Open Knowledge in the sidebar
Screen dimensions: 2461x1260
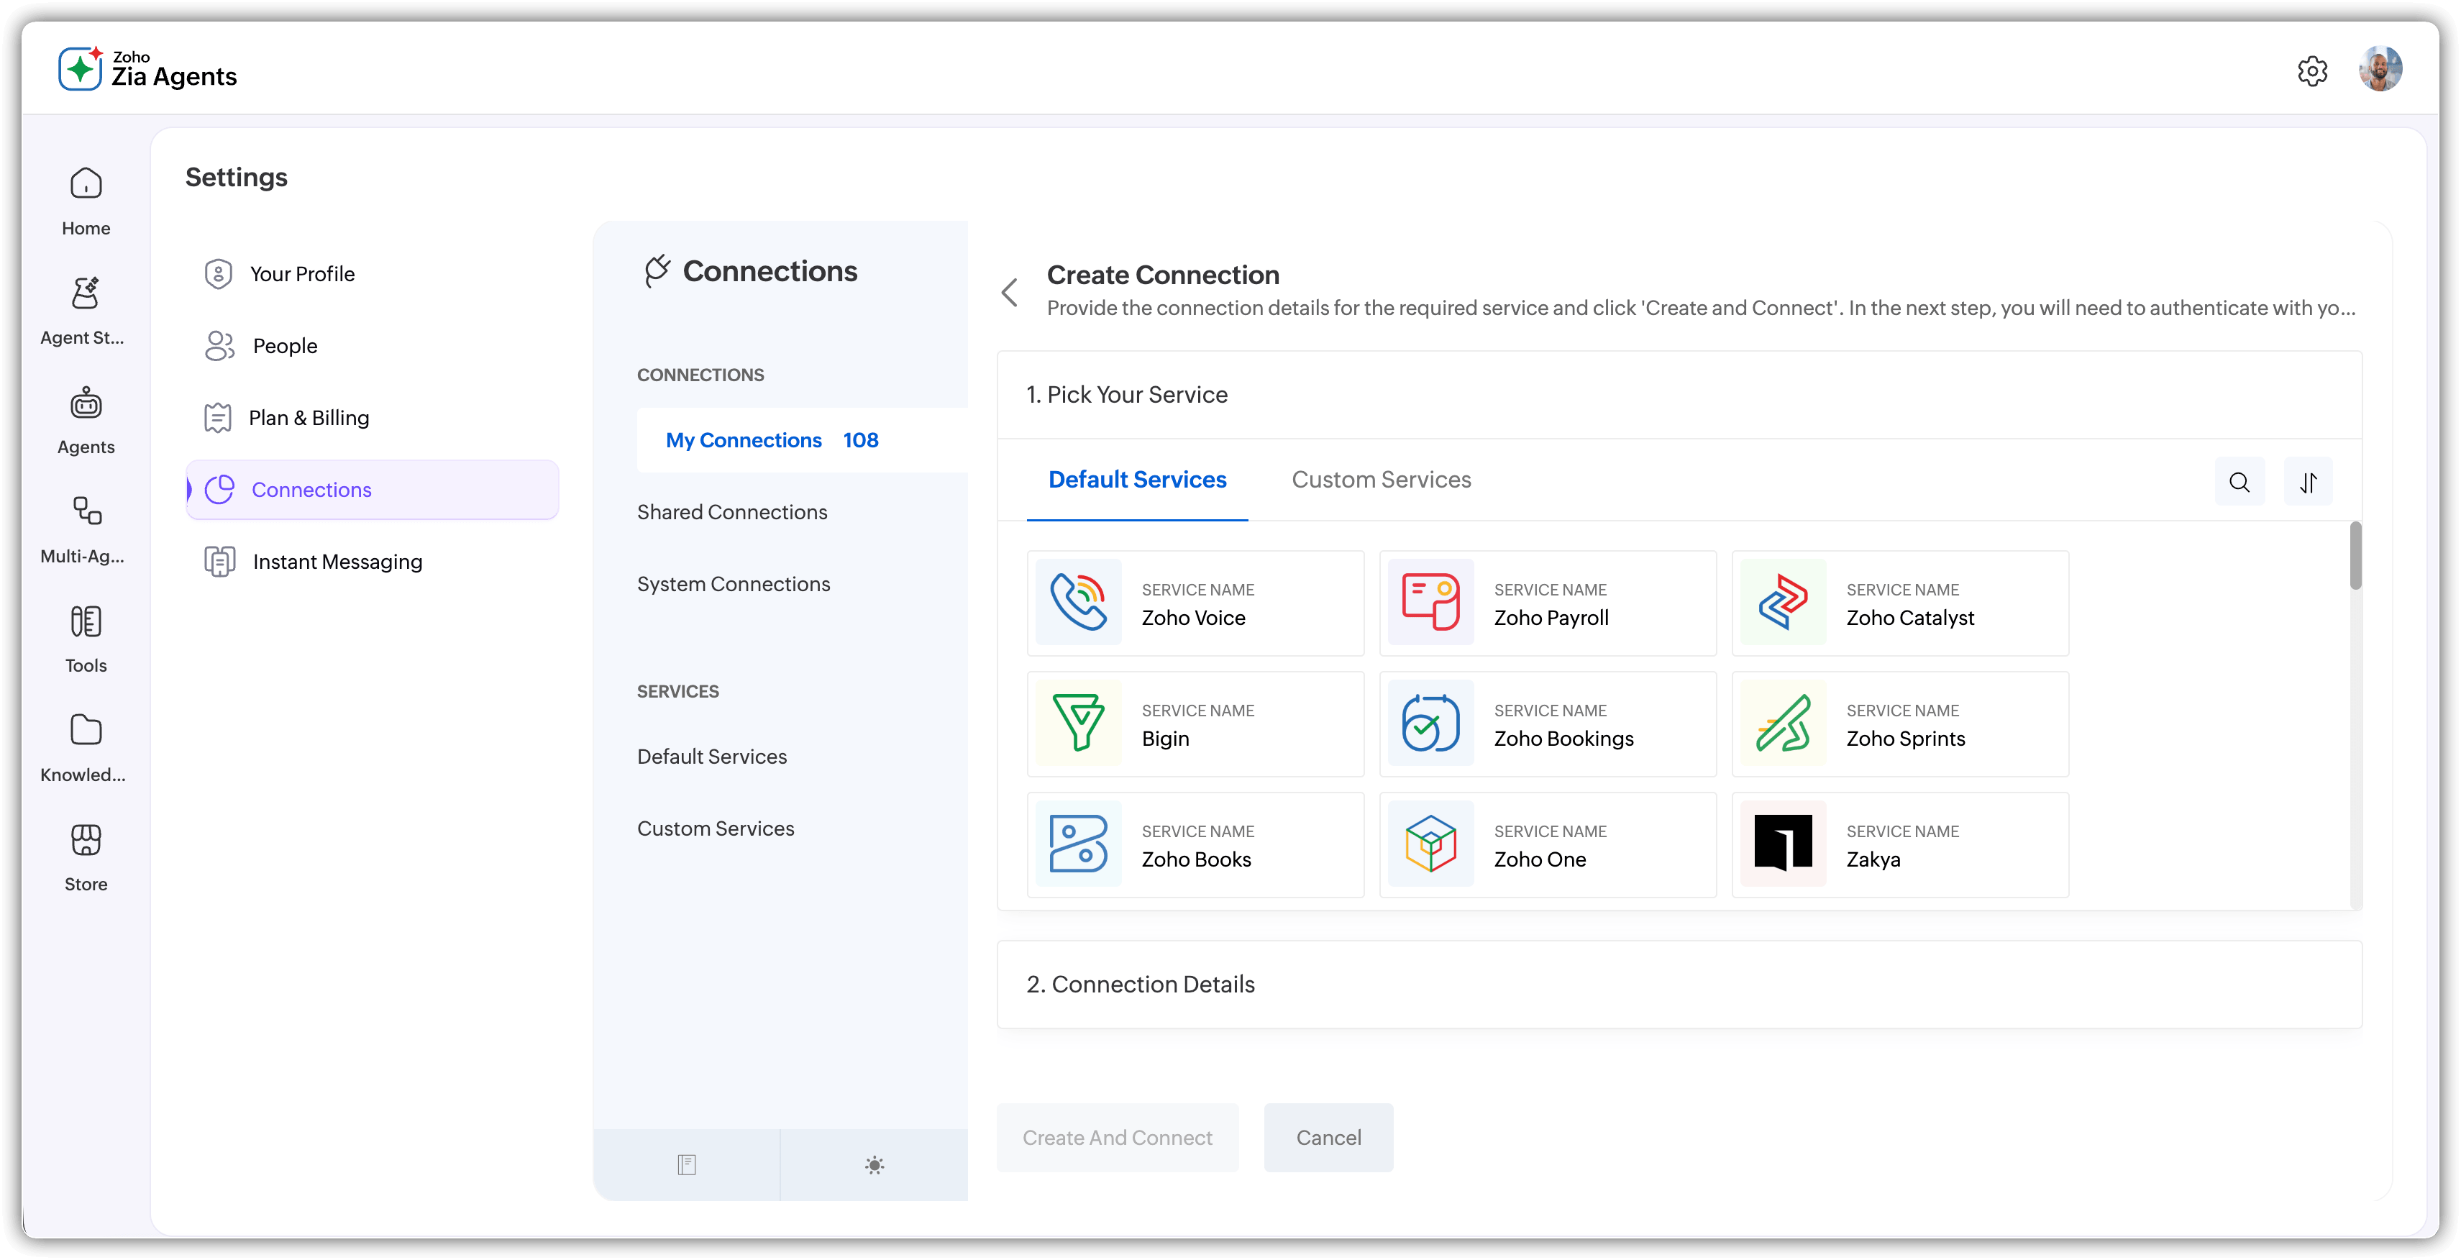[85, 748]
